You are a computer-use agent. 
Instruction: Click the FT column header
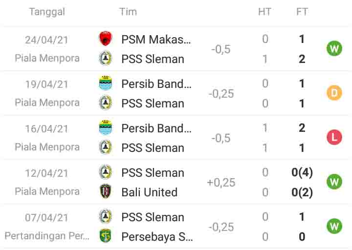tap(302, 12)
